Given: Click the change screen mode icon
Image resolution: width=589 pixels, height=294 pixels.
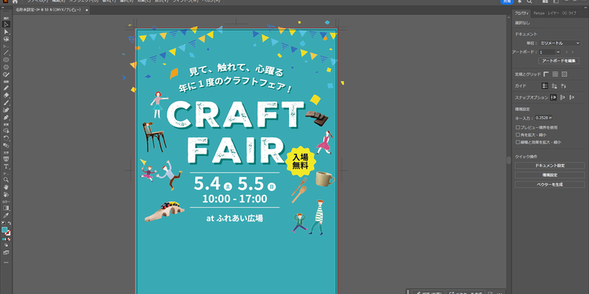Looking at the screenshot, I should (6, 252).
